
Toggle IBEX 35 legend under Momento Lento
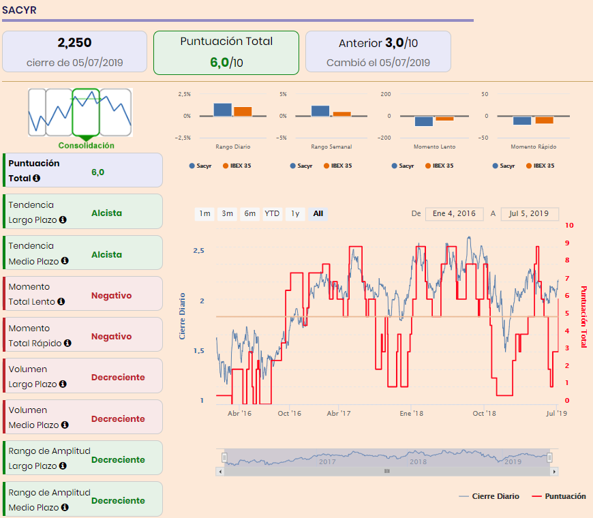(440, 166)
